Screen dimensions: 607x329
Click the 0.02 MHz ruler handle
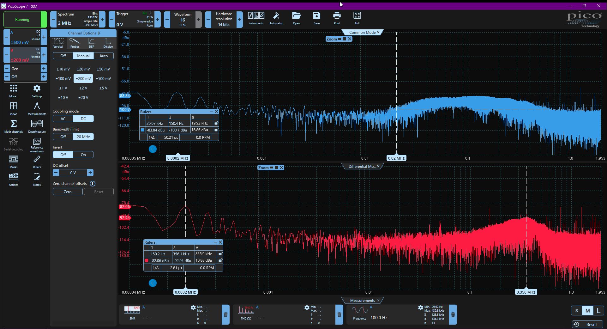tap(396, 158)
